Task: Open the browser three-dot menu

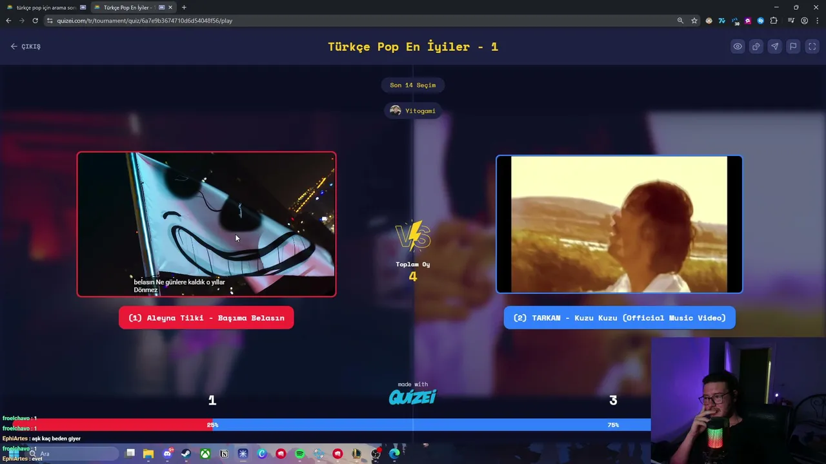Action: tap(816, 21)
